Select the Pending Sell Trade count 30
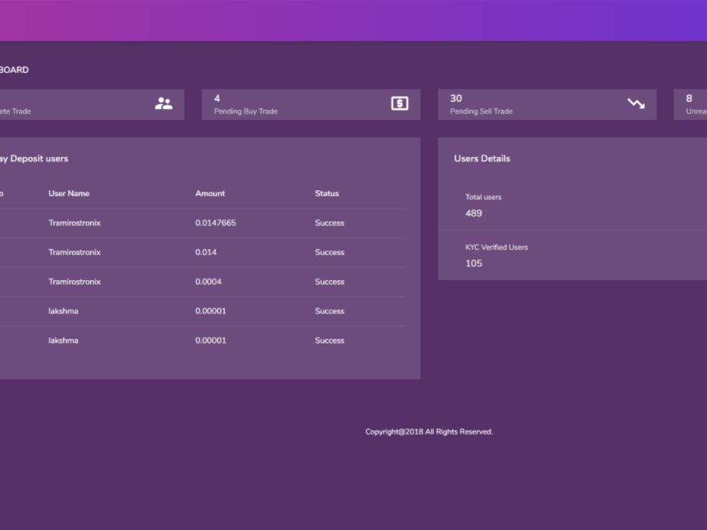The image size is (707, 530). [x=456, y=98]
